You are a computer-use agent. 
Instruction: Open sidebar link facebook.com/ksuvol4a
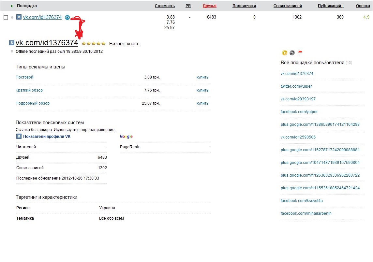point(302,201)
